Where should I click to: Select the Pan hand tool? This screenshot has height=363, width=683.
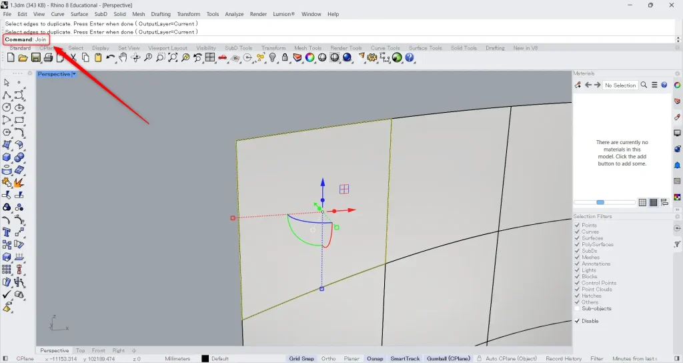pyautogui.click(x=123, y=57)
